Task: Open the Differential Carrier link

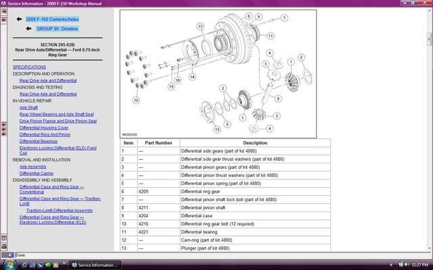Action: 37,173
